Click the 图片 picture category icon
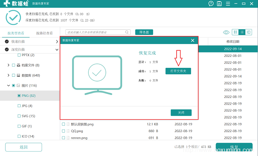The height and width of the screenshot is (156, 258). click(x=18, y=86)
